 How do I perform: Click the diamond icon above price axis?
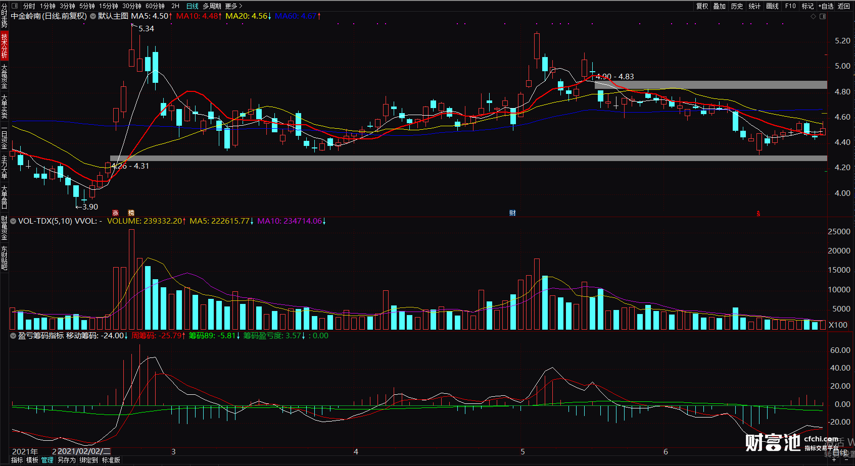pos(813,16)
